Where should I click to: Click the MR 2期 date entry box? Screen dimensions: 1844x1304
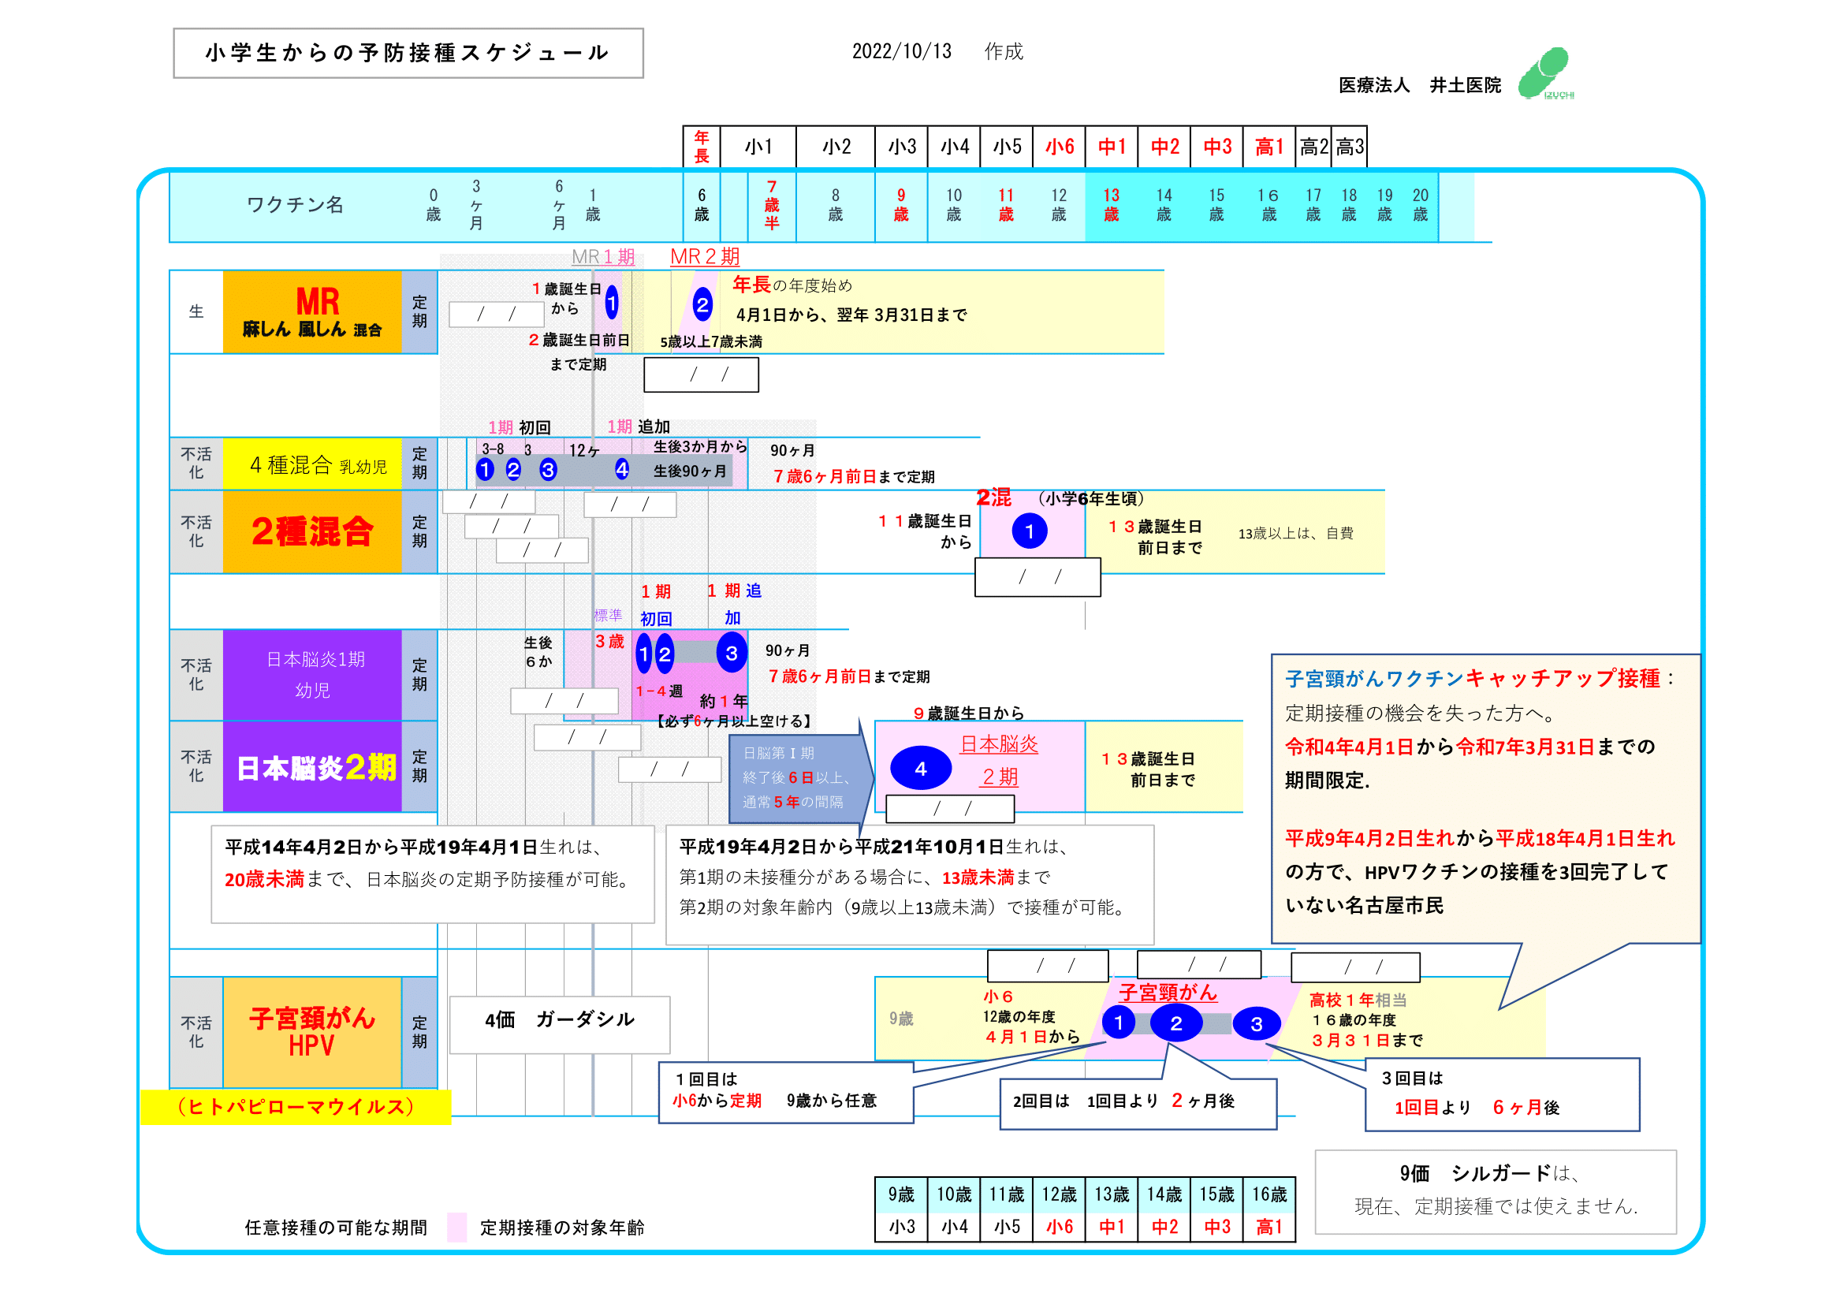point(701,375)
